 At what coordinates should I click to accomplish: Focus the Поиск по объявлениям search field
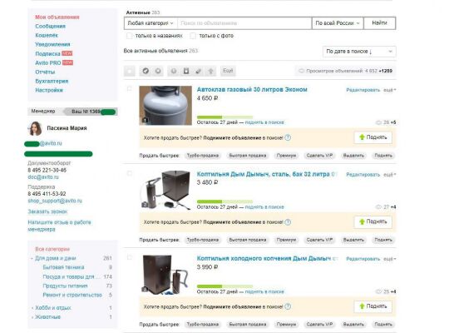tap(244, 23)
